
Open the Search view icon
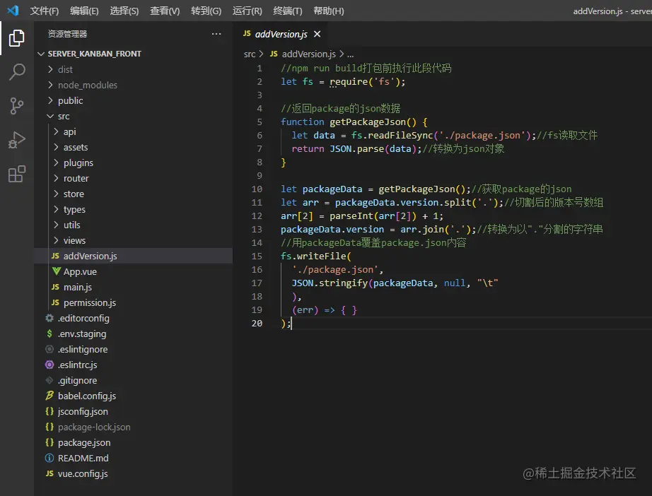point(17,72)
